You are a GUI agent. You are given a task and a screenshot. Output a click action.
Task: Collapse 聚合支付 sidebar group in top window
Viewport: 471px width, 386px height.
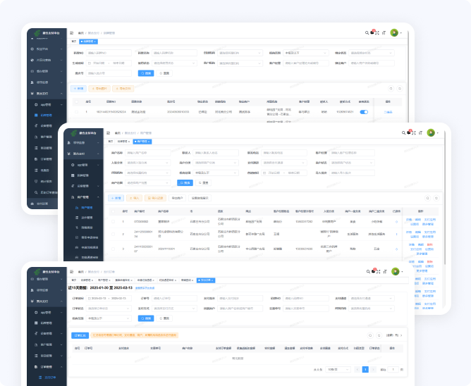coord(47,94)
